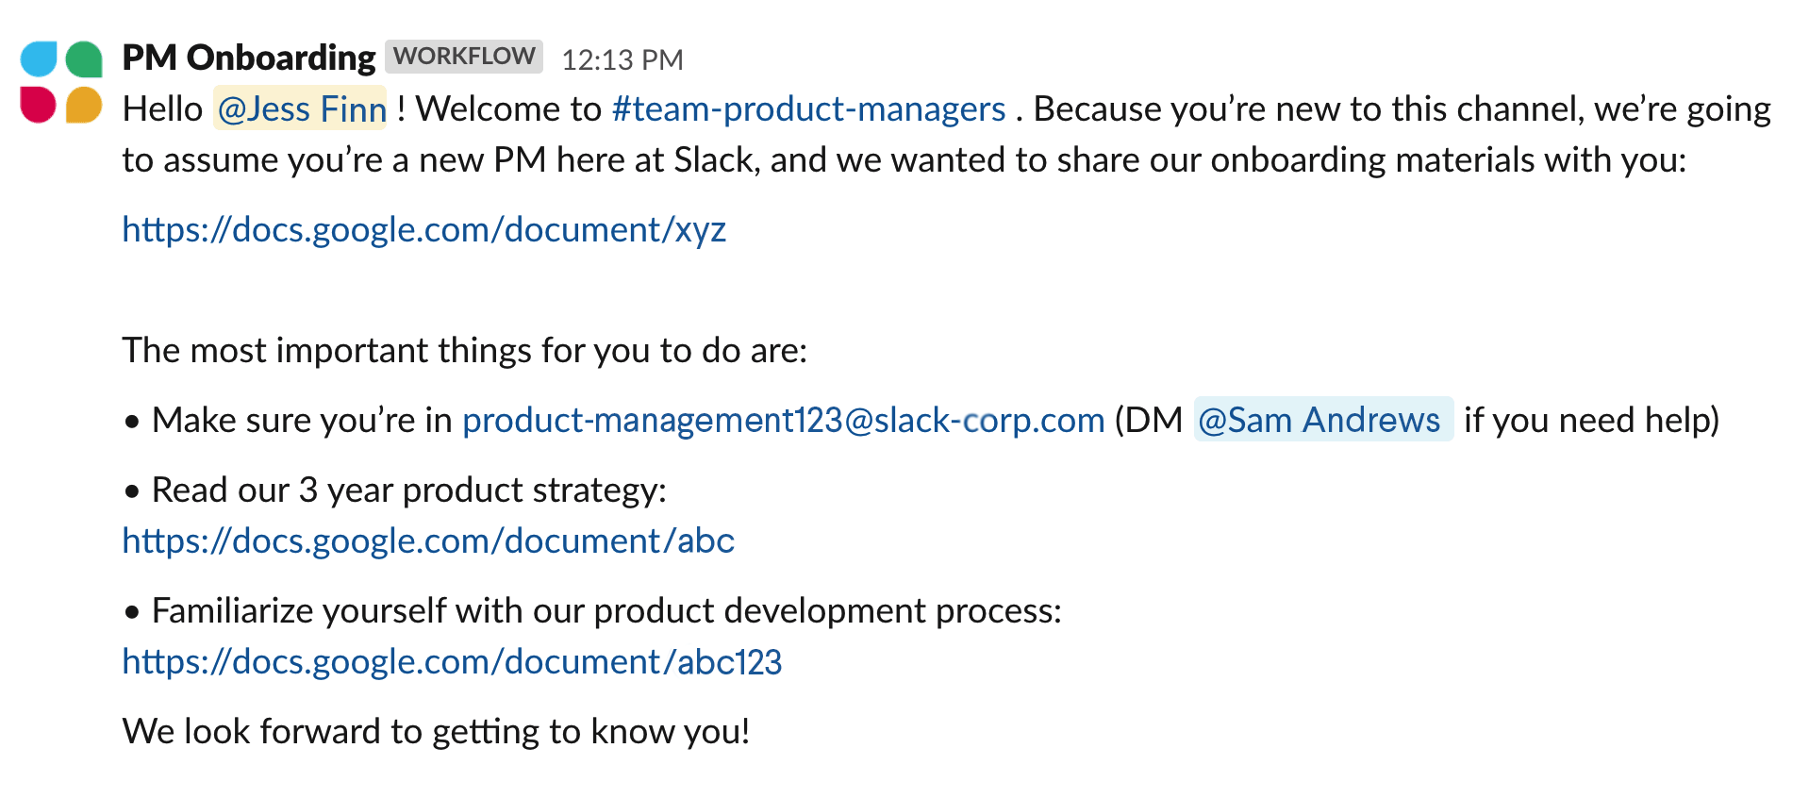The width and height of the screenshot is (1809, 798).
Task: Open the PM Onboarding sender name
Action: (x=249, y=58)
